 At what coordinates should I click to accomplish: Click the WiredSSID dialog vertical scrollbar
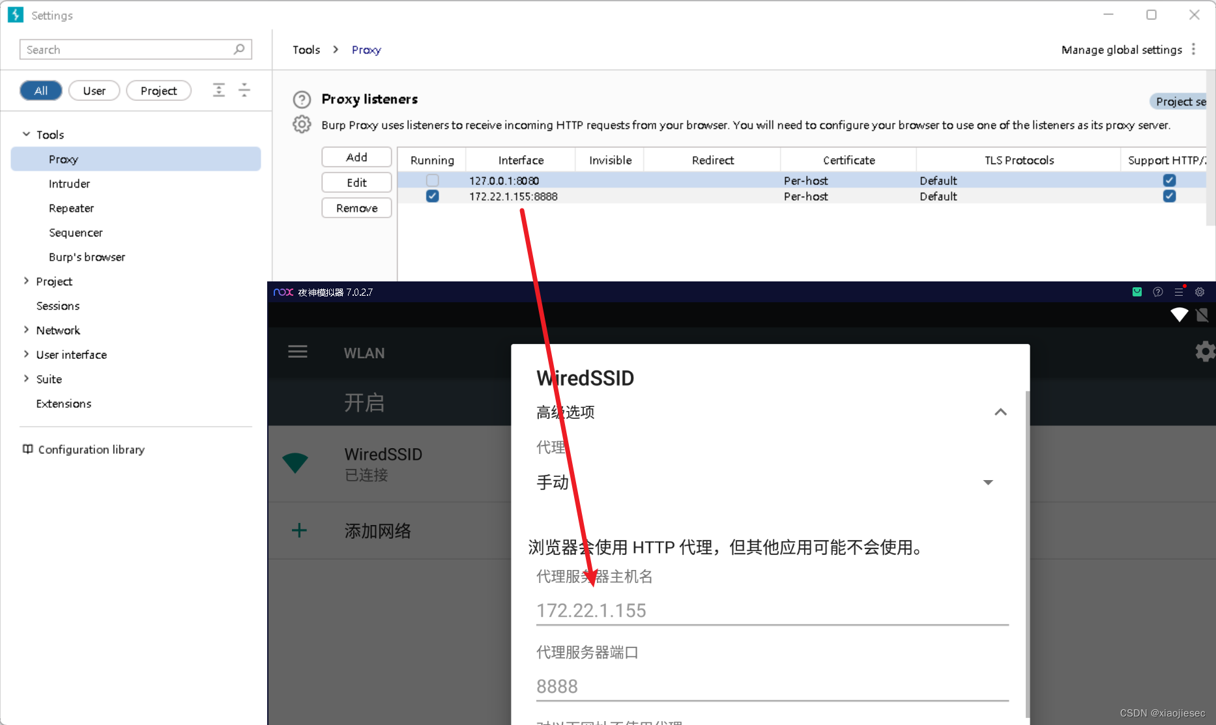pyautogui.click(x=1028, y=554)
